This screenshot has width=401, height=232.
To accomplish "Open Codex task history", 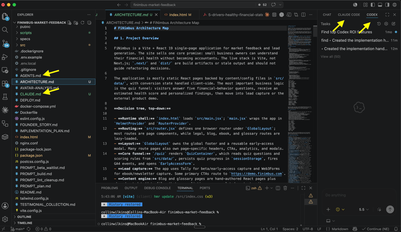I will click(379, 24).
